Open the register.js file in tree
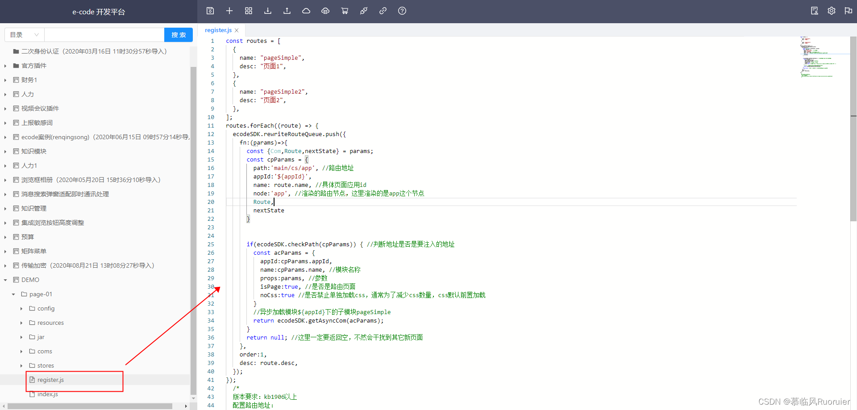 point(50,380)
